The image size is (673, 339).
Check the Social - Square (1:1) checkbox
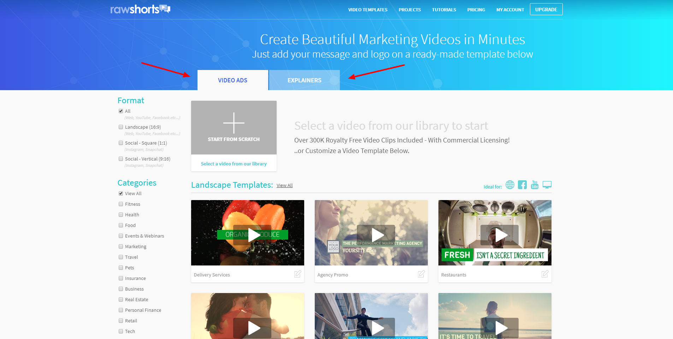121,143
